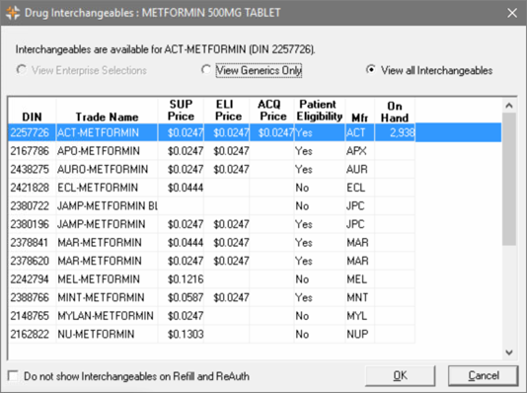Viewport: 527px width, 393px height.
Task: Sort by ACQ Price column header
Action: pos(271,111)
